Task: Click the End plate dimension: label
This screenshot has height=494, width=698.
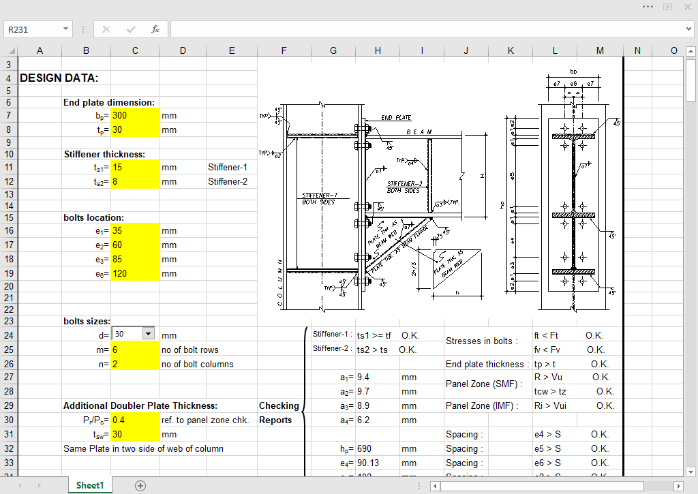Action: click(x=108, y=102)
